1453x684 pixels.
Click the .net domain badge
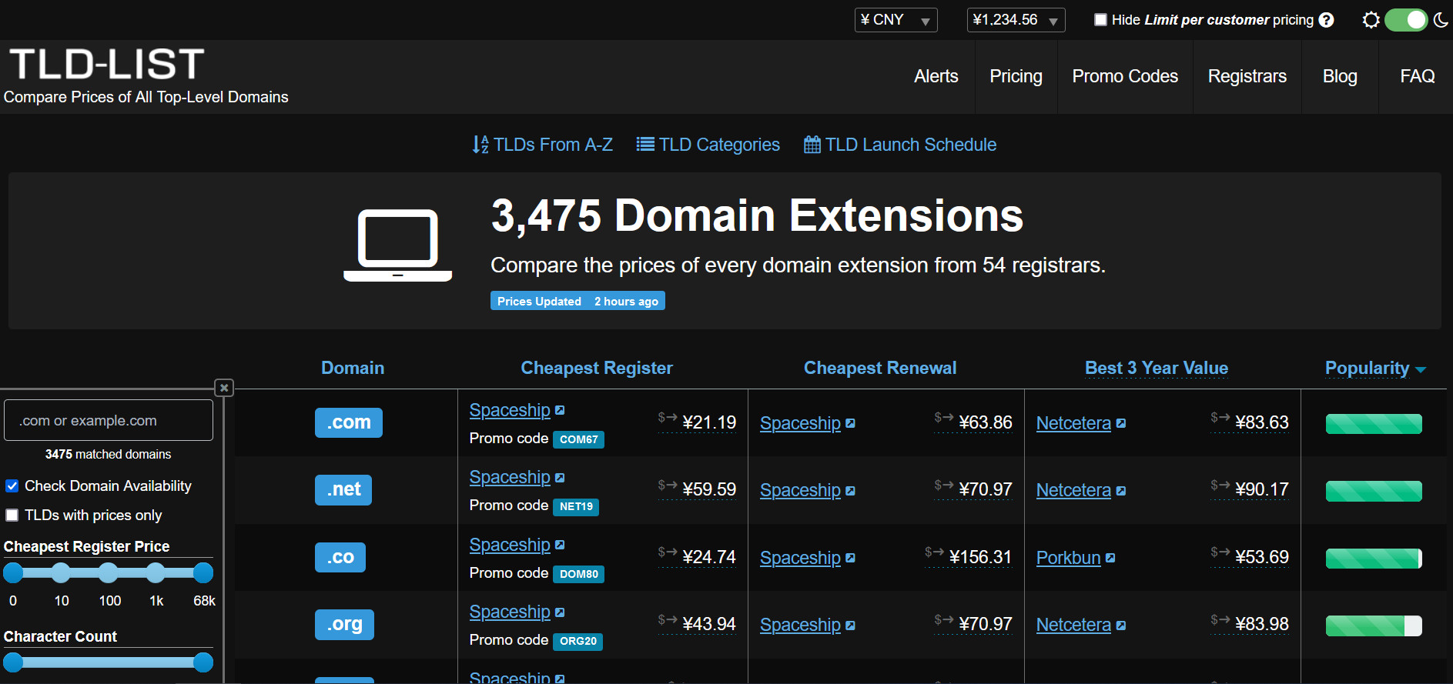[x=343, y=489]
